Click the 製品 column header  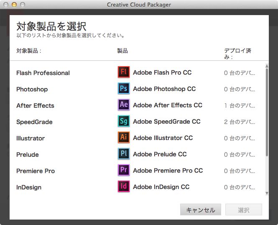coord(122,51)
